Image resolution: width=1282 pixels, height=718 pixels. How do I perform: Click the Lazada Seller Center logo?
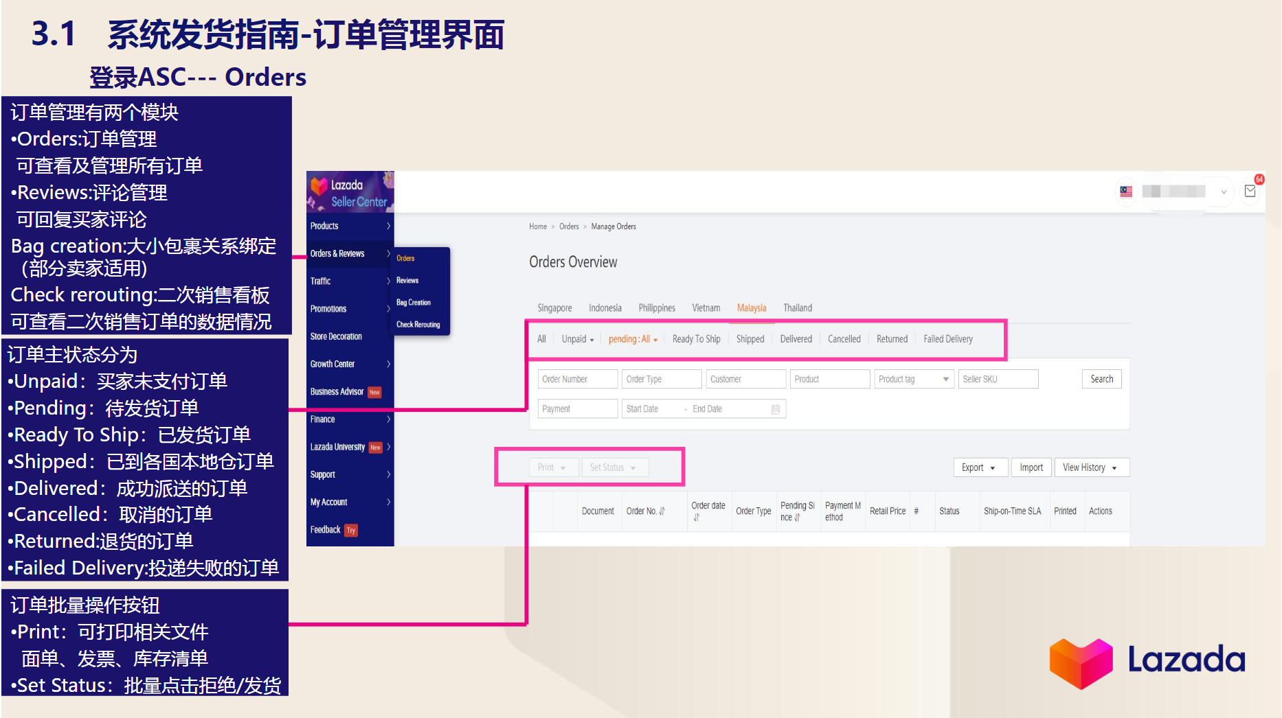pos(350,192)
